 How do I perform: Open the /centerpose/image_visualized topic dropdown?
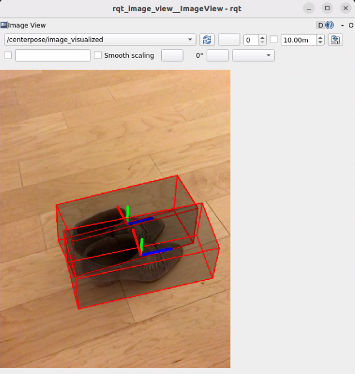click(x=99, y=40)
